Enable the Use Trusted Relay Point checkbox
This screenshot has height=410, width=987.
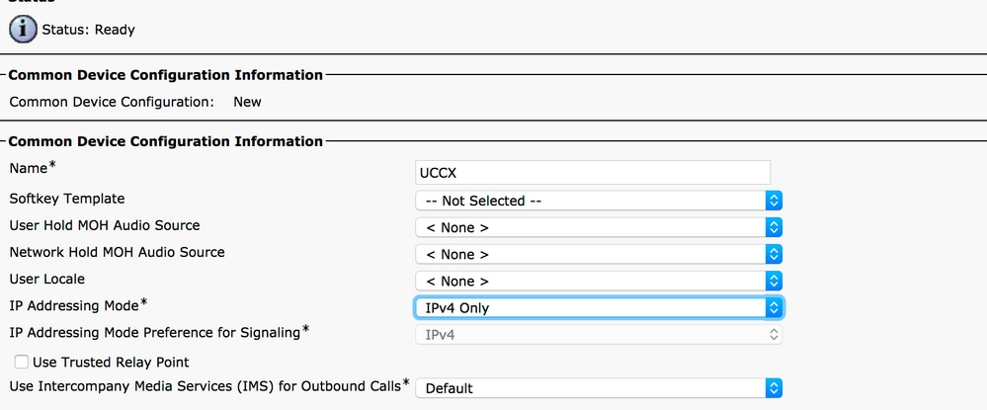click(x=22, y=362)
